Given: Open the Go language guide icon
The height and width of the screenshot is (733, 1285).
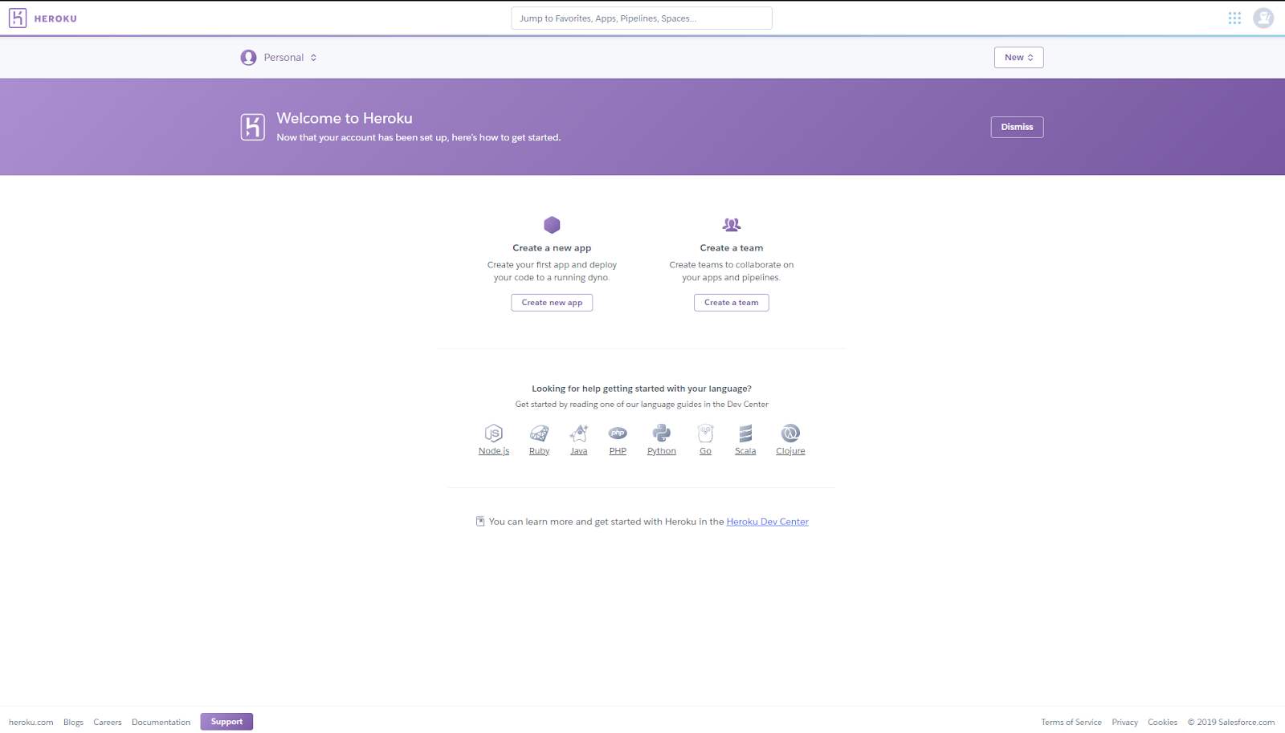Looking at the screenshot, I should pos(705,434).
